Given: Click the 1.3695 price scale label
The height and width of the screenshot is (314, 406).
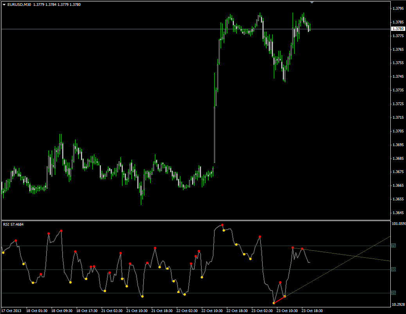Looking at the screenshot, I should coord(398,145).
